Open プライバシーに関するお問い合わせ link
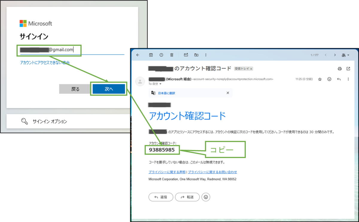This screenshot has height=222, width=359. tap(212, 172)
